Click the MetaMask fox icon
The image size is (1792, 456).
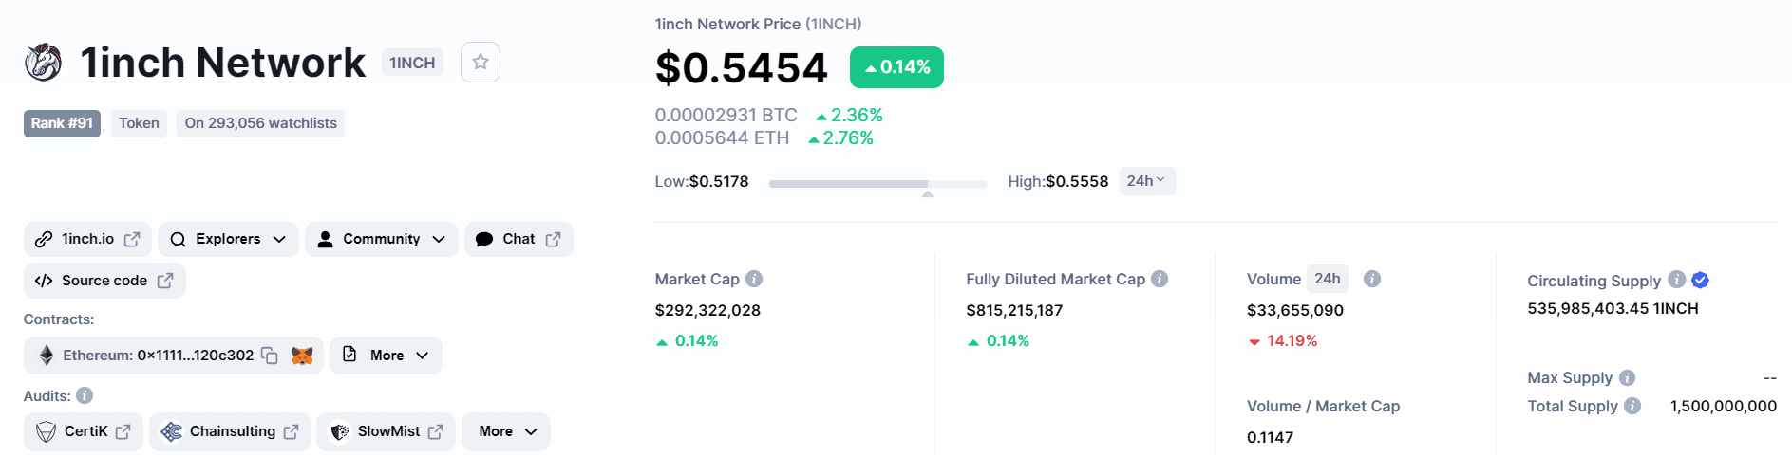point(302,356)
